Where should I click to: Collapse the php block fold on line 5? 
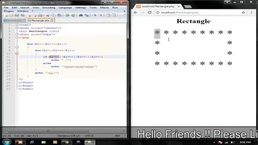point(17,37)
